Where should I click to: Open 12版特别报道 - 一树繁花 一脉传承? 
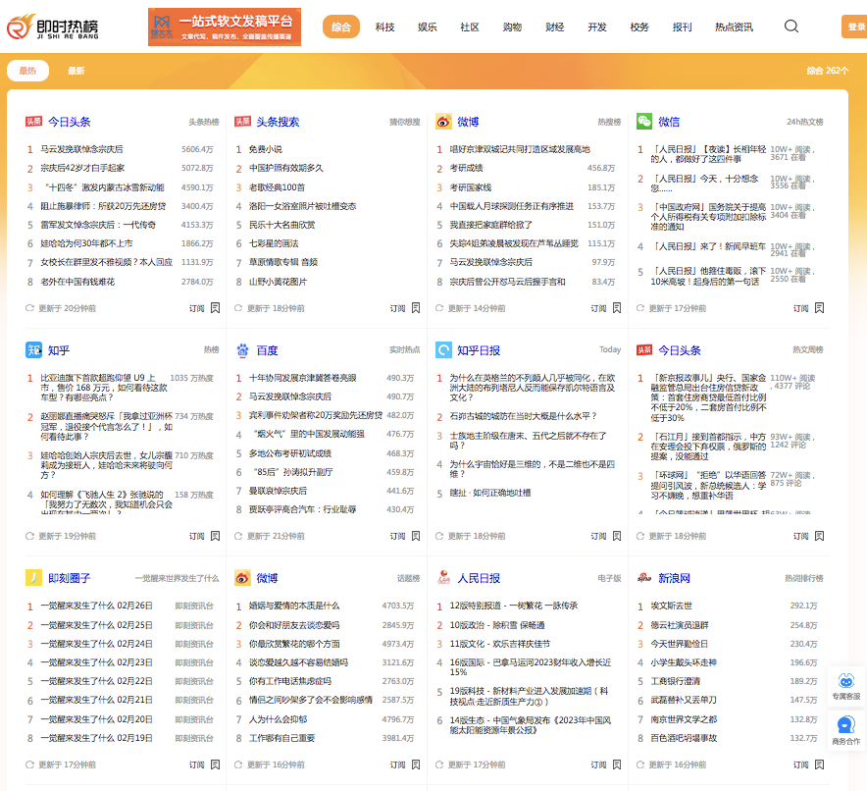click(514, 606)
